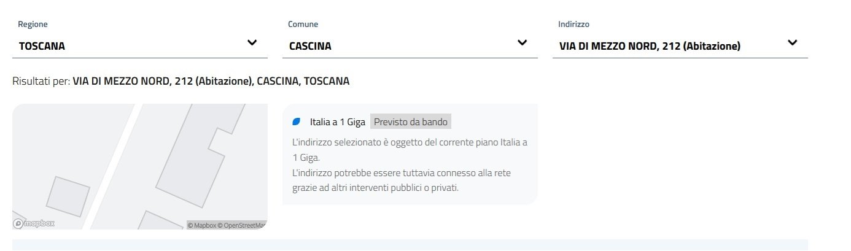Viewport: 851px width, 251px height.
Task: Click the Comune field label
Action: point(303,25)
